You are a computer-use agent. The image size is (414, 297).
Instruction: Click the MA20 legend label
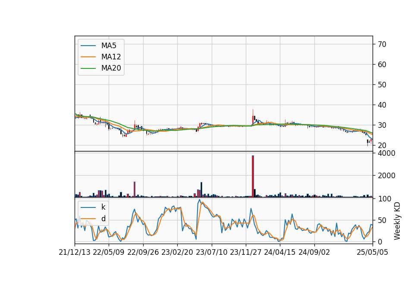click(111, 68)
